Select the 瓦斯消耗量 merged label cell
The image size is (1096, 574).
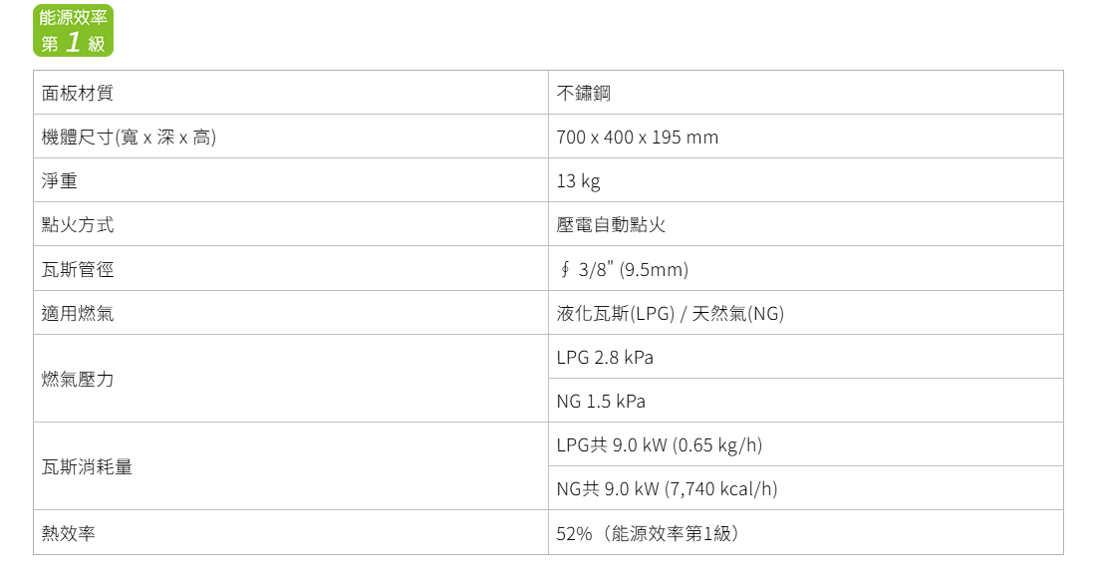pyautogui.click(x=291, y=466)
